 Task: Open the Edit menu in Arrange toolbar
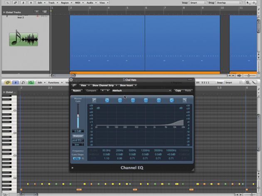coord(41,2)
